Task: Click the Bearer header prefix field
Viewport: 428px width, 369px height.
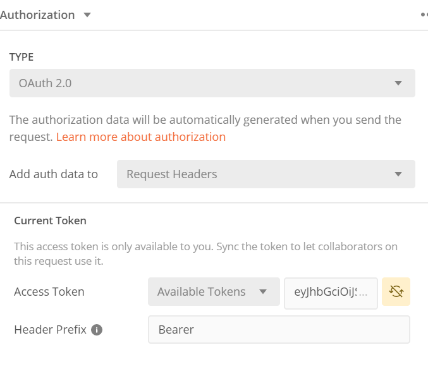Action: (279, 329)
